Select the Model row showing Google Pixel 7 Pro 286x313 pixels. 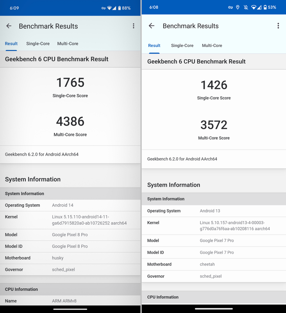point(214,240)
